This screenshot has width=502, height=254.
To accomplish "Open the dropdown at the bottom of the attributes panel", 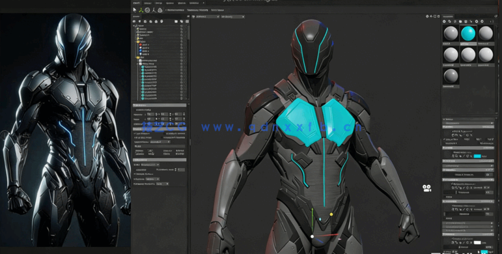I will pyautogui.click(x=163, y=184).
